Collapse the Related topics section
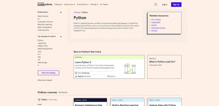This screenshot has width=219, height=106. pos(61,12)
